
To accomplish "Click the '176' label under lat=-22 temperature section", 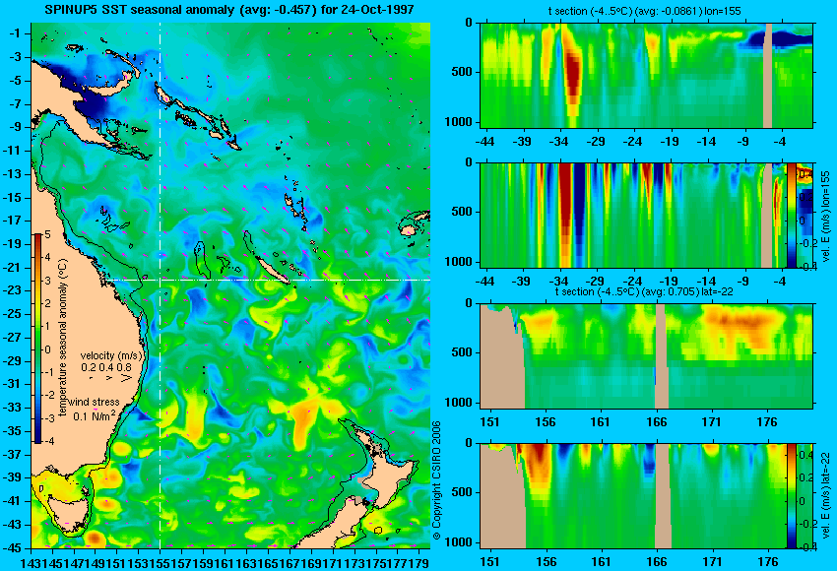I will pyautogui.click(x=767, y=422).
